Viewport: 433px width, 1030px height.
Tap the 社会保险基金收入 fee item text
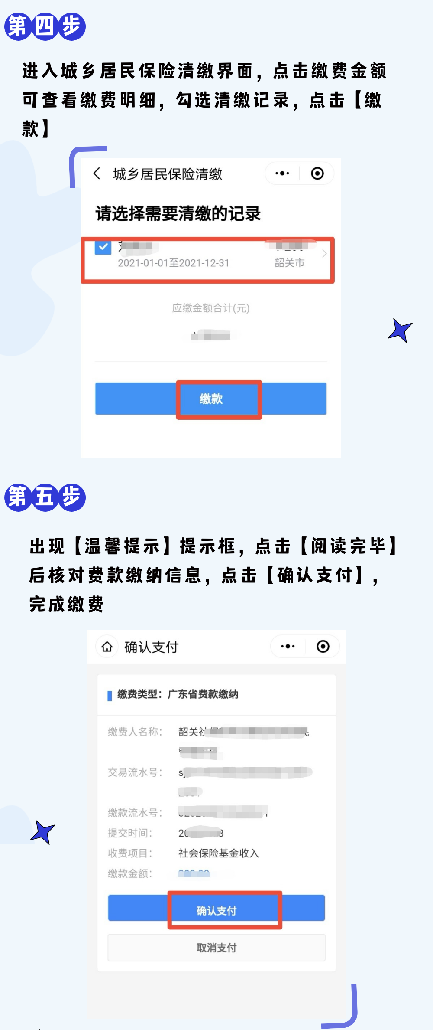pos(219,853)
